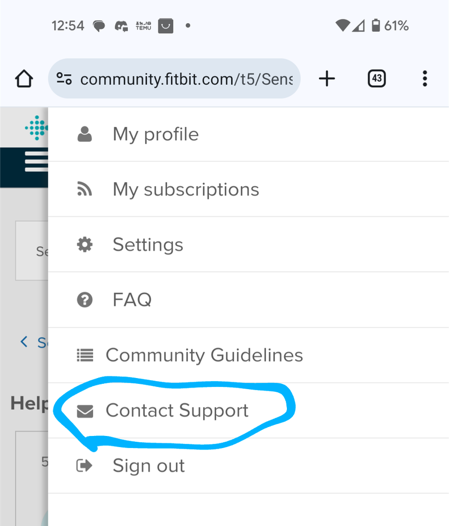This screenshot has height=526, width=449.
Task: Tap the Fitbit logo
Action: tap(37, 127)
